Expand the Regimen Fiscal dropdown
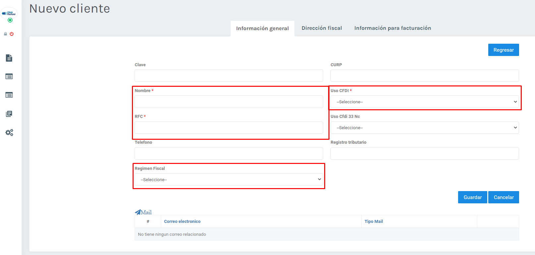 tap(229, 179)
